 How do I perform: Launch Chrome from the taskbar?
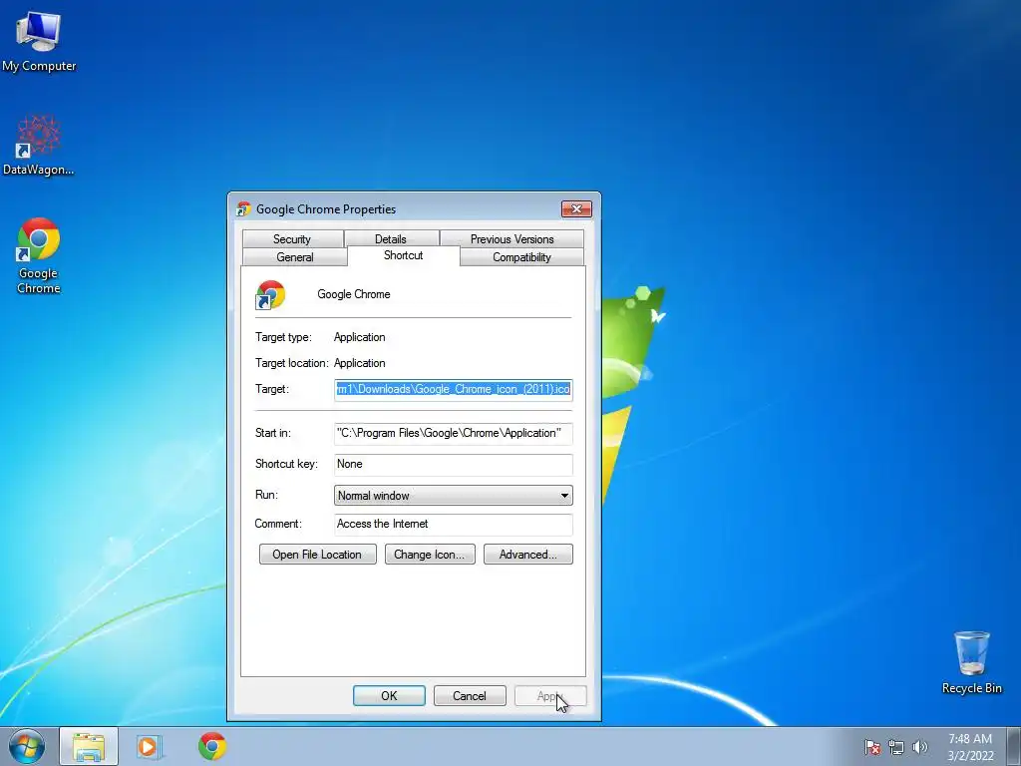(212, 746)
